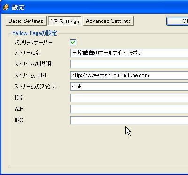Image resolution: width=188 pixels, height=175 pixels.
Task: Click the IRC label
Action: point(19,120)
